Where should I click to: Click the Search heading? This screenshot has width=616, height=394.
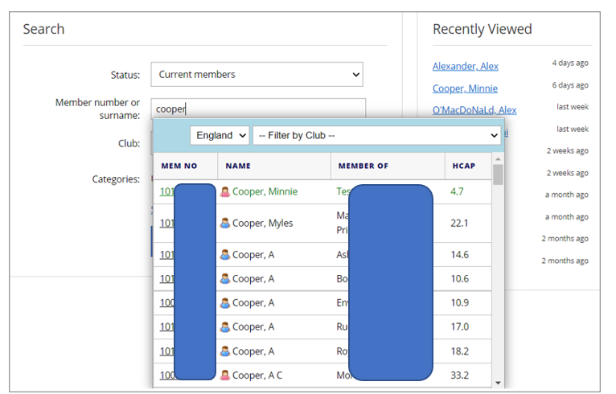tap(43, 29)
